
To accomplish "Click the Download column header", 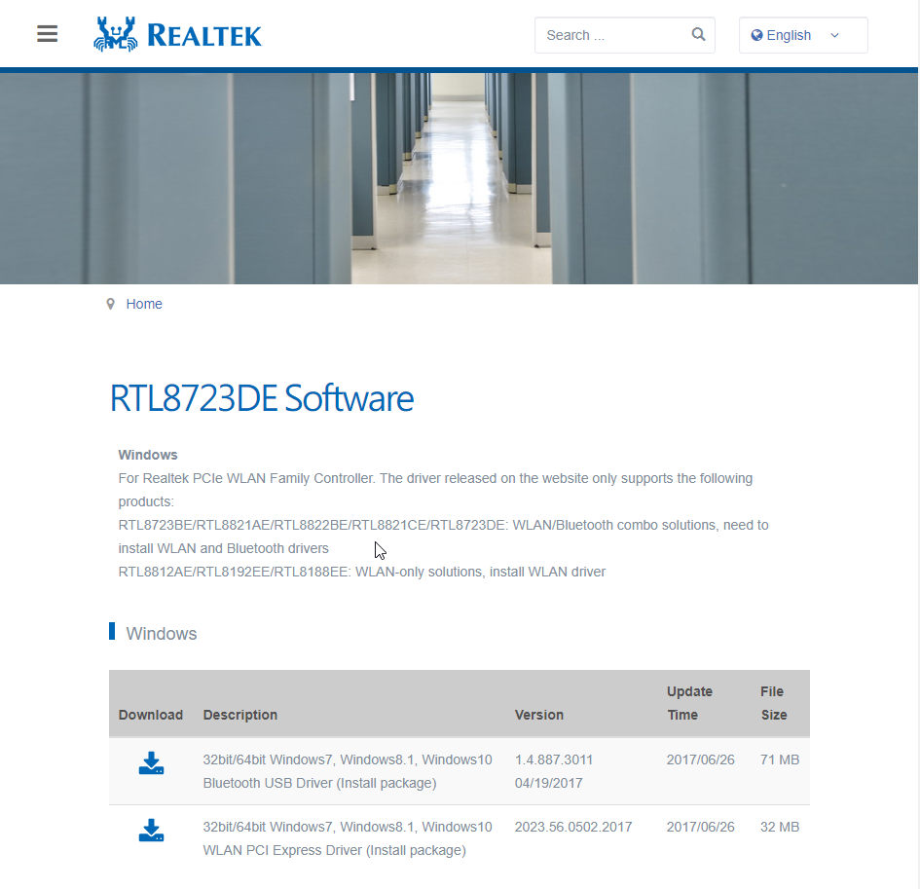I will (x=150, y=714).
